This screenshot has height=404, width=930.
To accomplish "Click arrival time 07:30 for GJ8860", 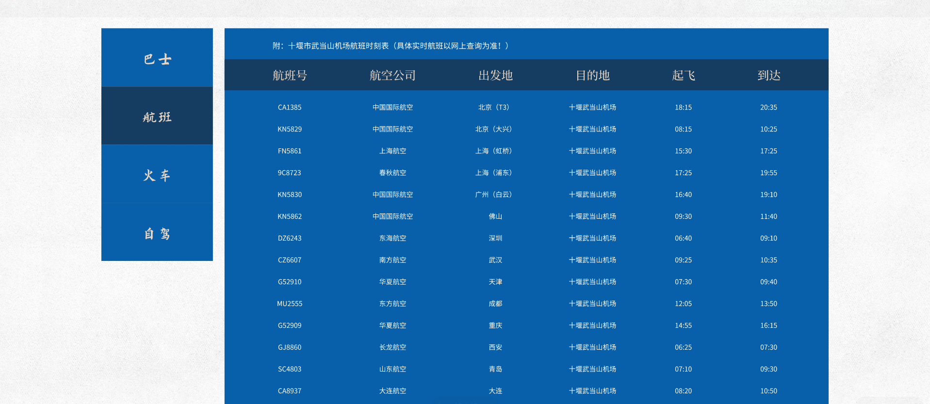I will pyautogui.click(x=768, y=347).
